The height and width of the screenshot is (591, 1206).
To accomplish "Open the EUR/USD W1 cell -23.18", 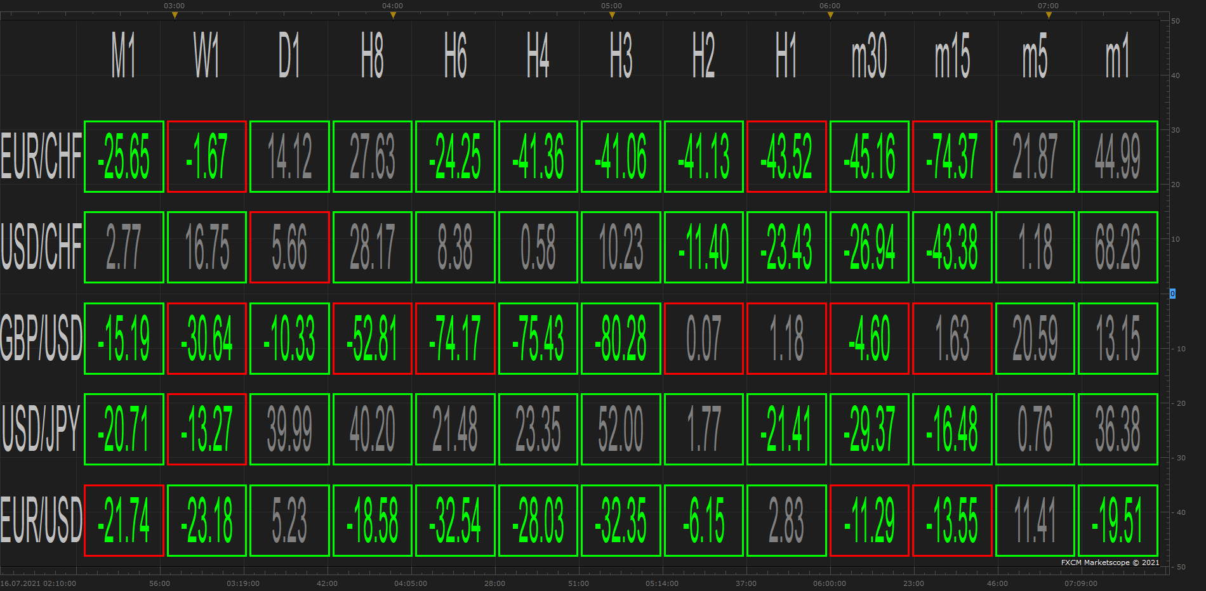I will point(207,521).
